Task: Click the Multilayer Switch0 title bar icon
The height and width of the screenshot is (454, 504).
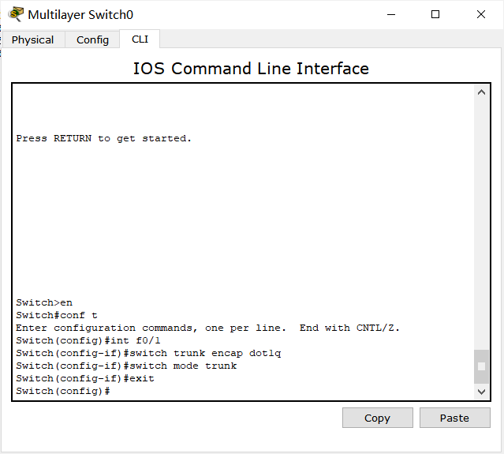Action: (x=15, y=14)
